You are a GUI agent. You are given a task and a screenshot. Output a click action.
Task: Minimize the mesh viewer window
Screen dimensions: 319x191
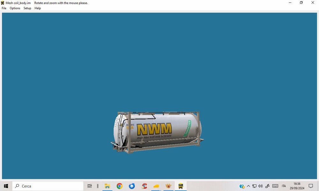click(x=290, y=3)
